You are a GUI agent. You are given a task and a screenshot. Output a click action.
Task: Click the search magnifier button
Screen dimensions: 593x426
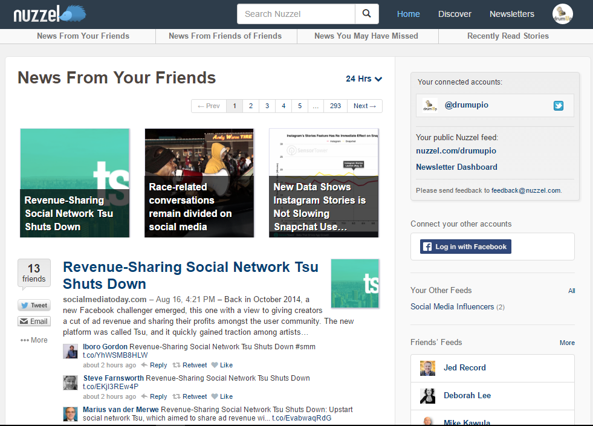366,14
